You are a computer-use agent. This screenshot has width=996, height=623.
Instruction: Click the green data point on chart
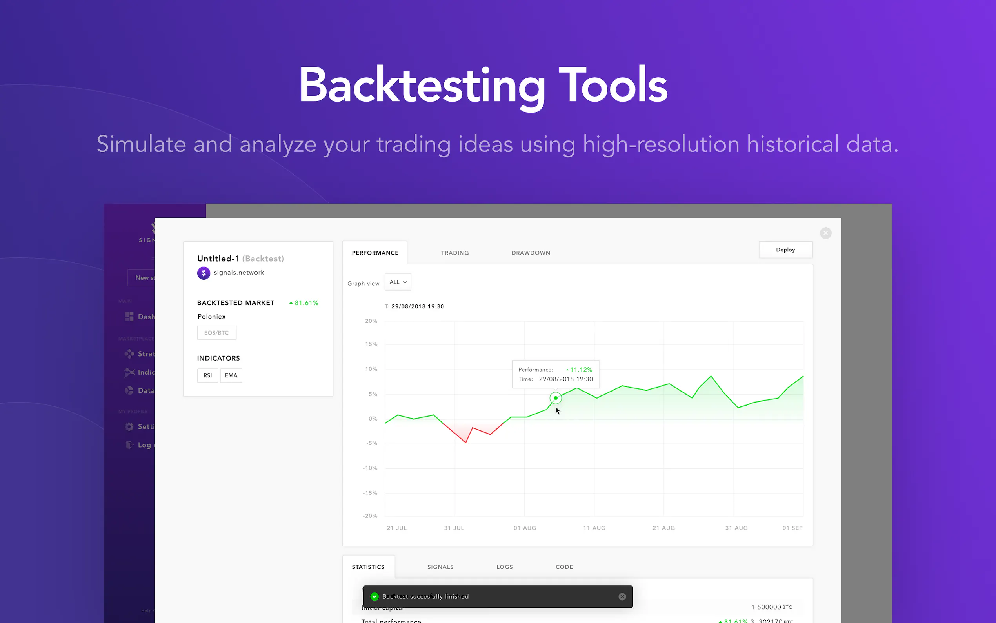555,398
